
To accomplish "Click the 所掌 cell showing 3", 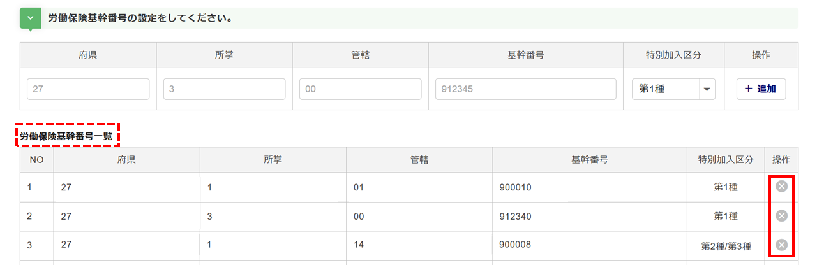I will pyautogui.click(x=210, y=217).
